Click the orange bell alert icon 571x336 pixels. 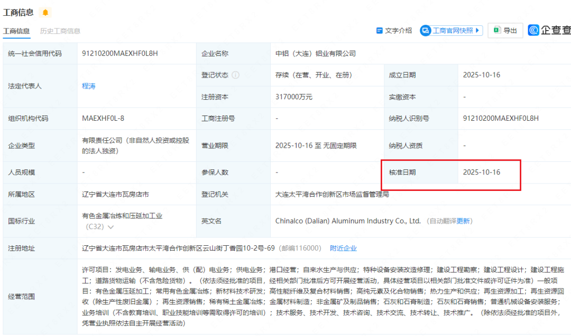(45, 12)
